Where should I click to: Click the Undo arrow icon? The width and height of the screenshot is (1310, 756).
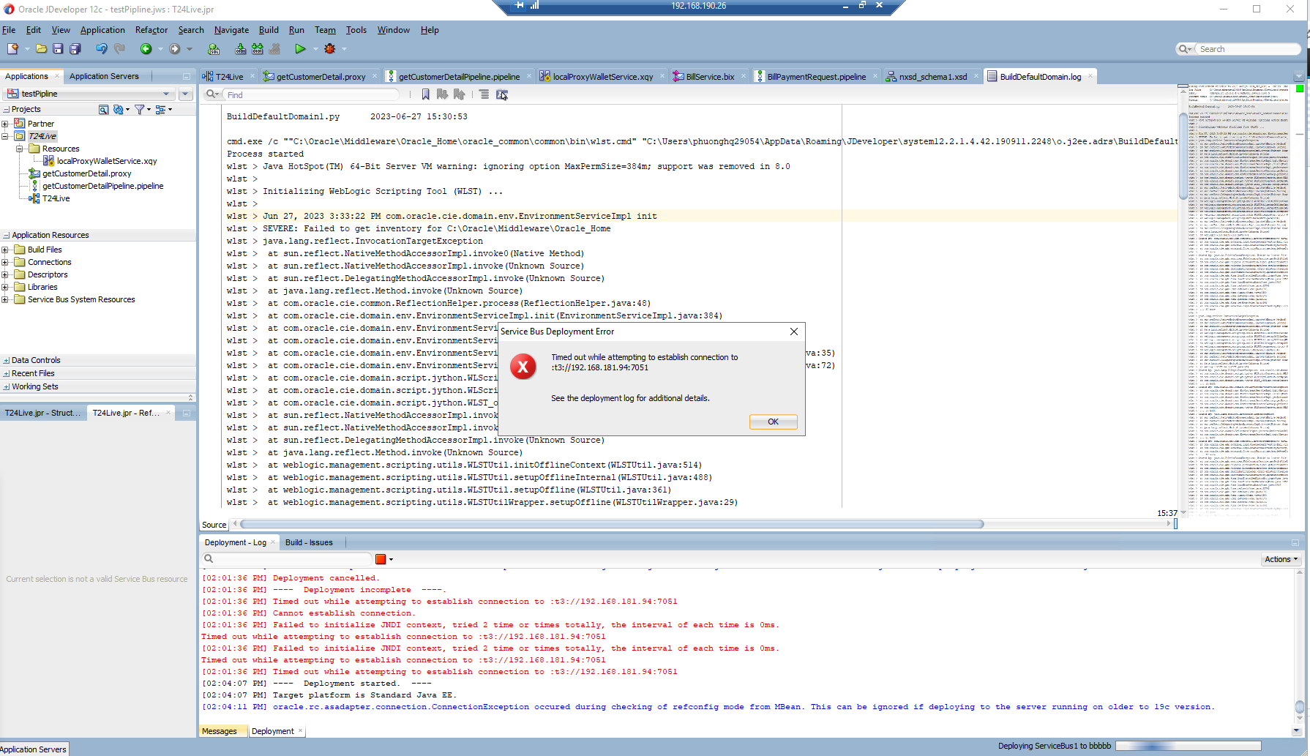click(101, 48)
